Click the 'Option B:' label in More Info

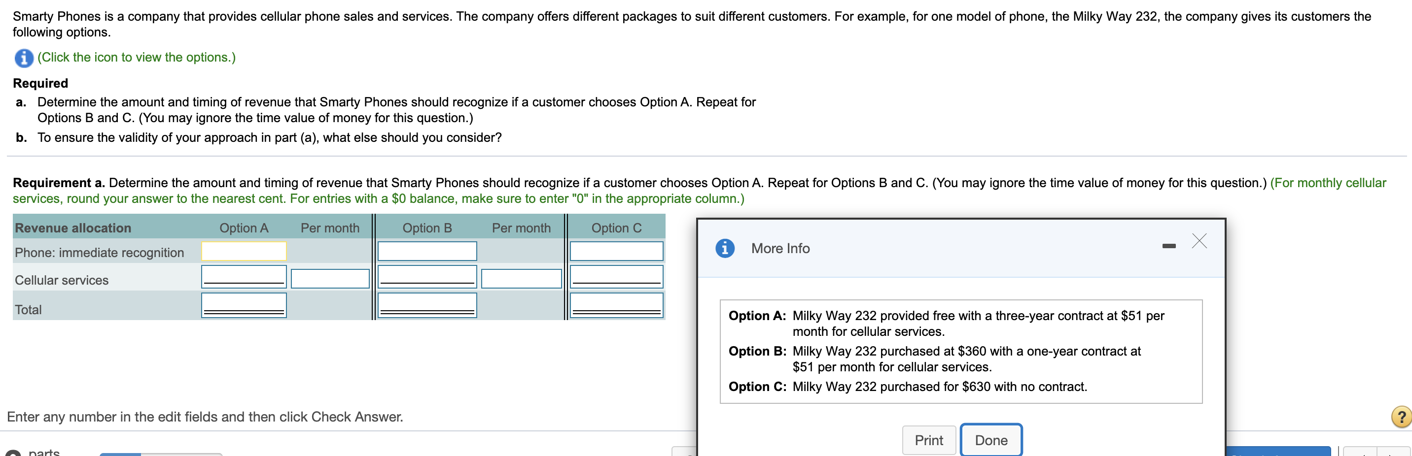coord(757,352)
